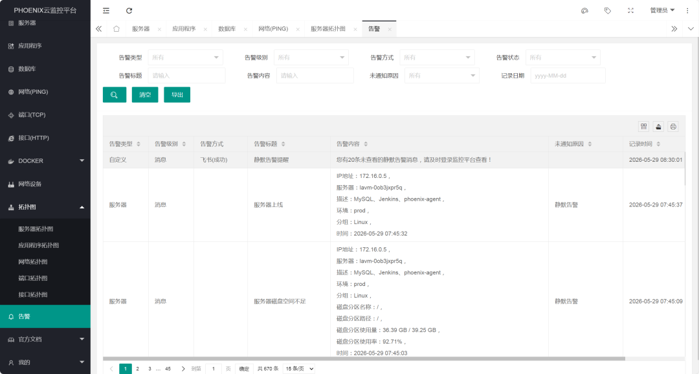Image resolution: width=699 pixels, height=374 pixels.
Task: Click the 清空 button
Action: [x=145, y=94]
